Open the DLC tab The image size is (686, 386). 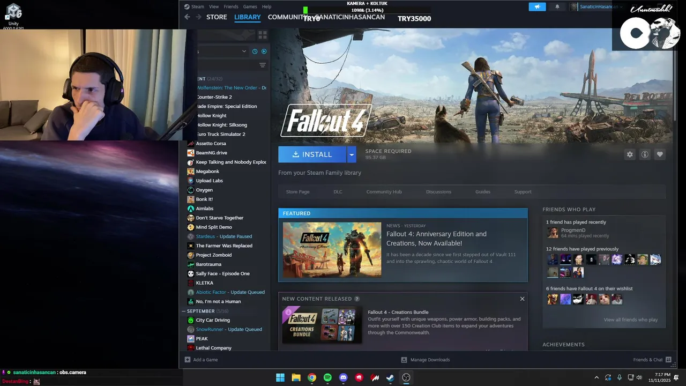pyautogui.click(x=338, y=192)
